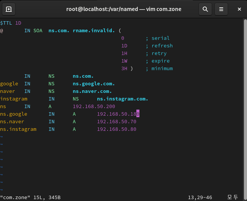Click the '1D' refresh value

click(x=124, y=46)
